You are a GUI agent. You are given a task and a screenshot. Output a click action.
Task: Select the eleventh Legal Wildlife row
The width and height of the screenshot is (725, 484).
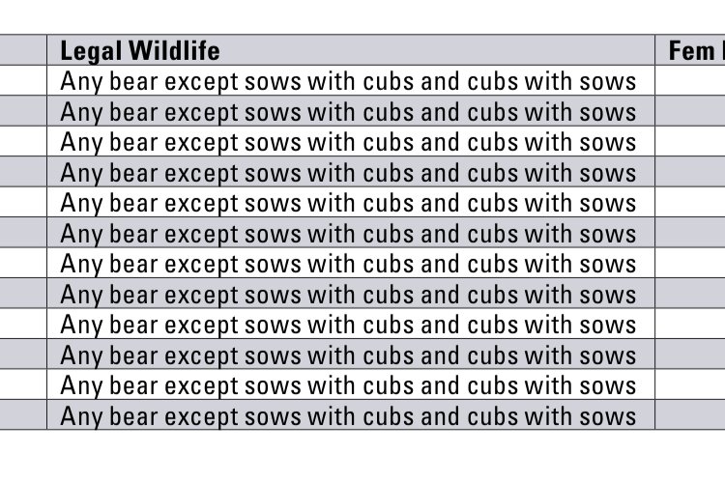pyautogui.click(x=351, y=385)
